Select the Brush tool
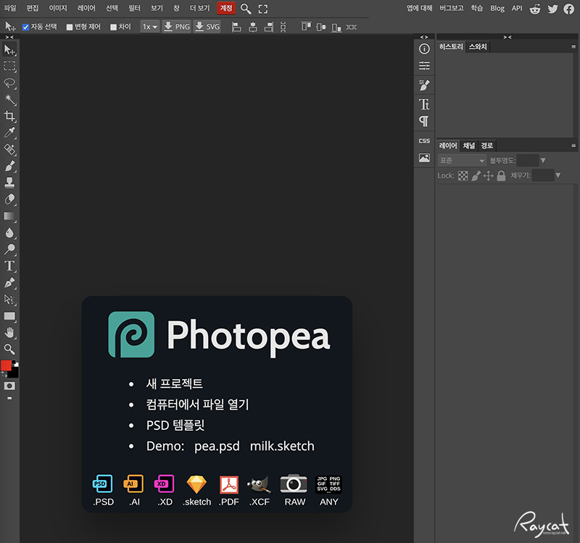The height and width of the screenshot is (543, 580). click(9, 166)
